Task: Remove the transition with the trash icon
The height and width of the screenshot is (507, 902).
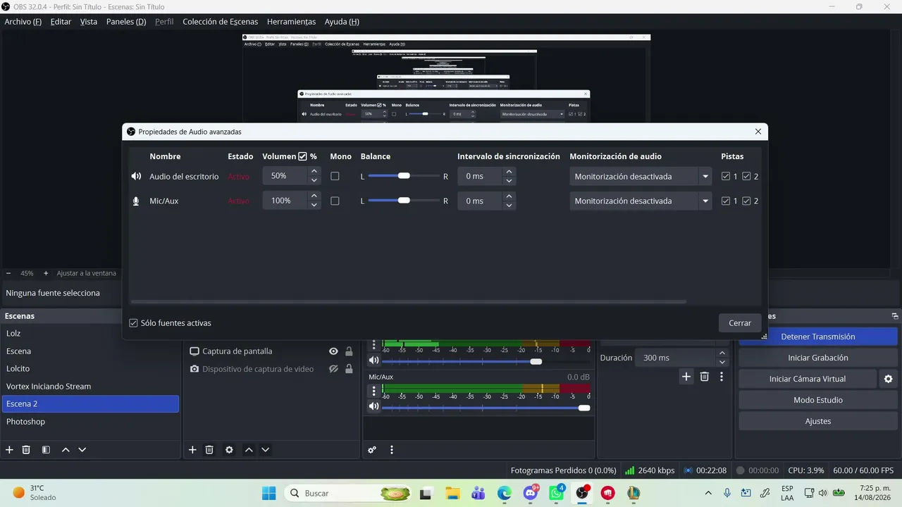Action: (x=704, y=377)
